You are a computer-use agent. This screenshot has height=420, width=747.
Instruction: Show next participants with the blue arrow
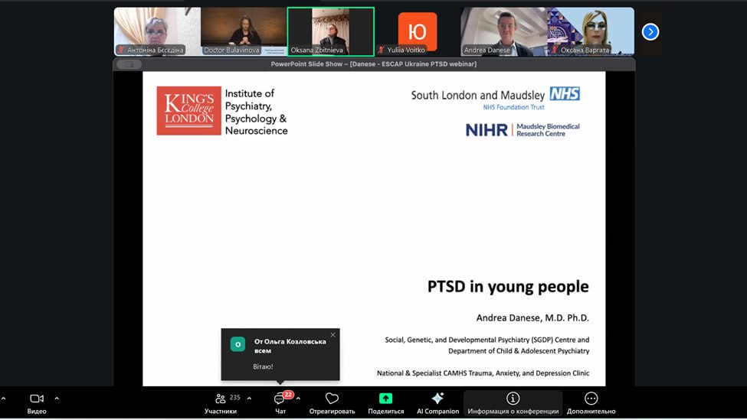coord(650,31)
